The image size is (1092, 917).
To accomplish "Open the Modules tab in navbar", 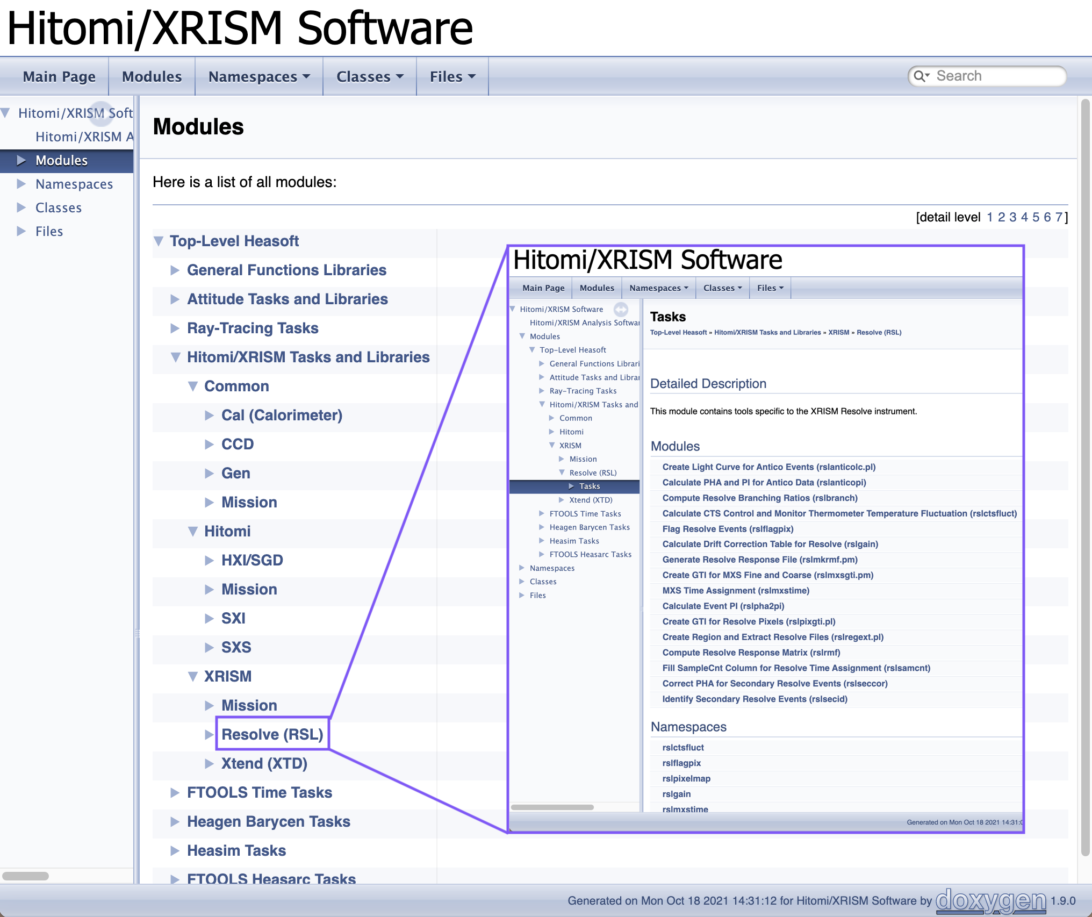I will click(x=152, y=76).
